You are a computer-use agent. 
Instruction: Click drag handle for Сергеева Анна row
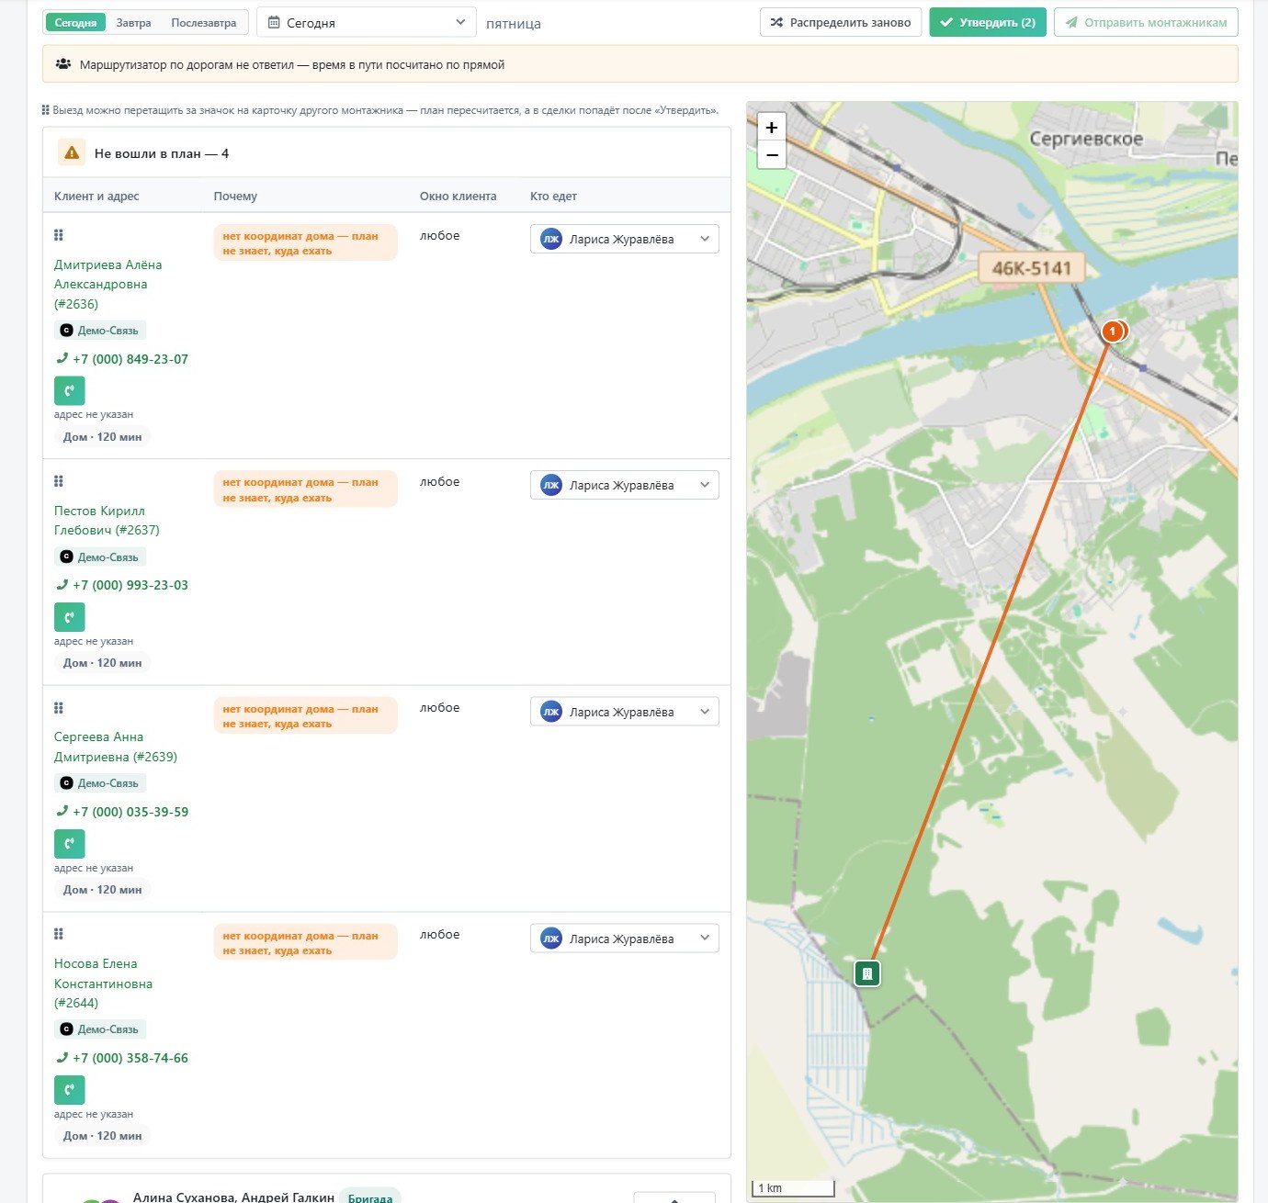(x=59, y=708)
